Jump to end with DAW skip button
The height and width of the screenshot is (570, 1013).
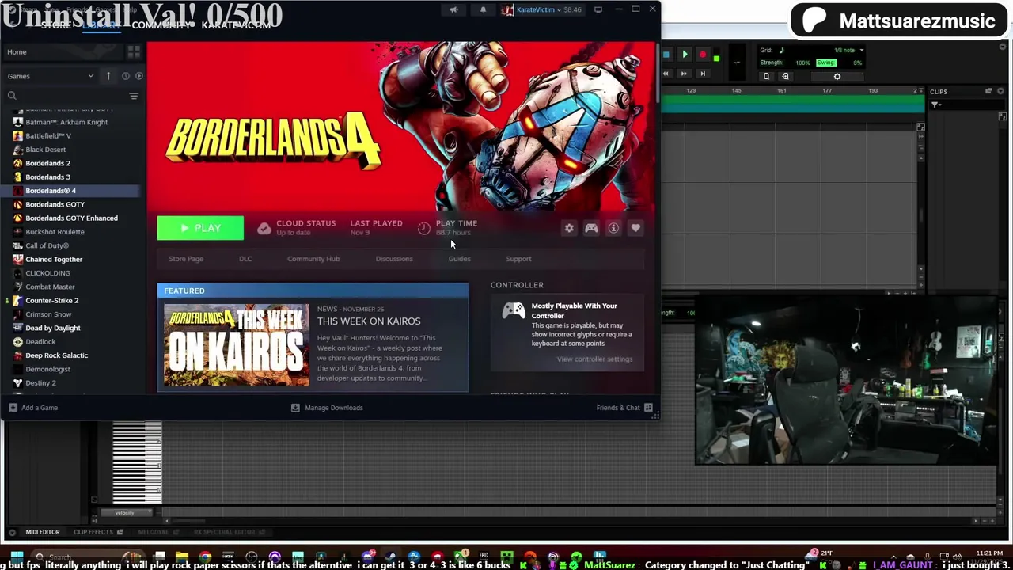pos(702,74)
